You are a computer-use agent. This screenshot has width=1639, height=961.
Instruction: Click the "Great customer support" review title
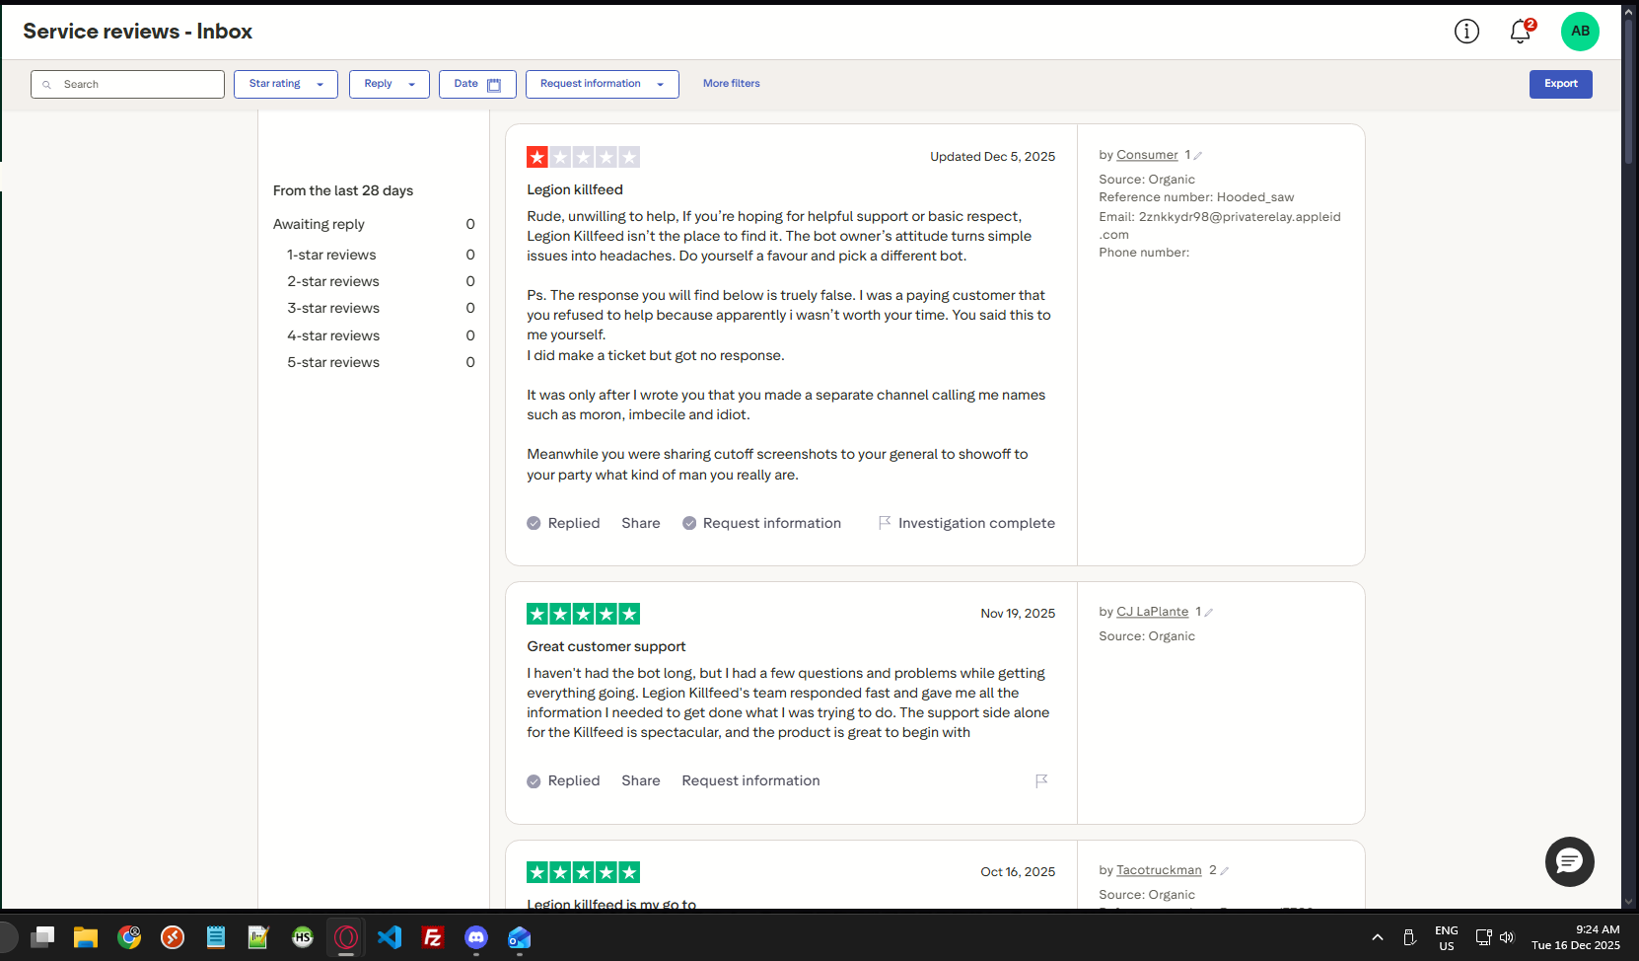(606, 646)
